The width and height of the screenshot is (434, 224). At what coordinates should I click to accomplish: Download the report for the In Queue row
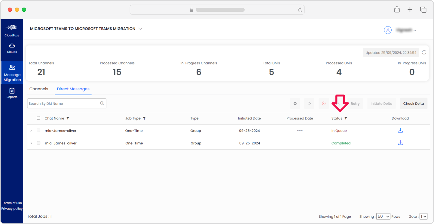pyautogui.click(x=400, y=130)
